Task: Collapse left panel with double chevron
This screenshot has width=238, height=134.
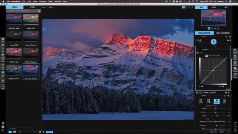Action: 3,130
